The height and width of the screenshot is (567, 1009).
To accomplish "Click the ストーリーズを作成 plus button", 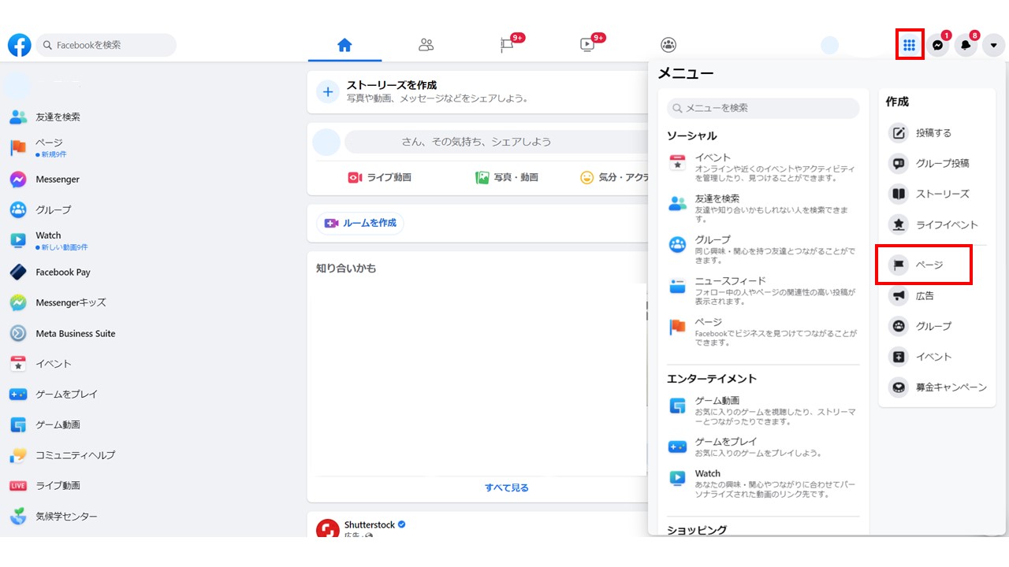I will tap(328, 91).
